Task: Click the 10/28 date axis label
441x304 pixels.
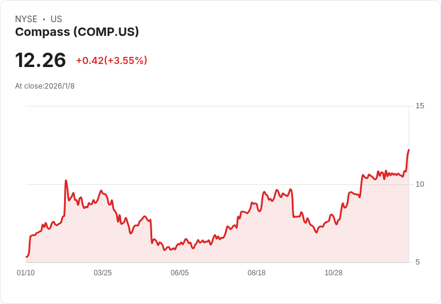Action: (334, 272)
